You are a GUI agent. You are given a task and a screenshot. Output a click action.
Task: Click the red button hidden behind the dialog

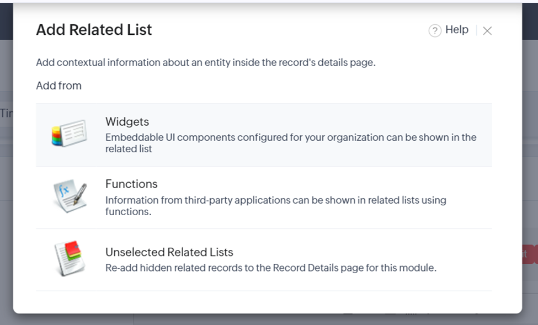[x=529, y=254]
